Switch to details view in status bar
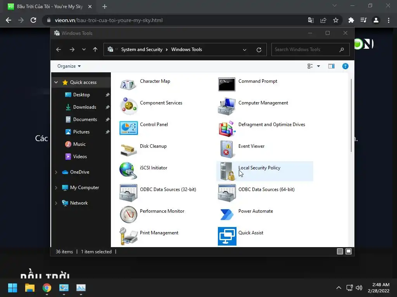Screen dimensions: 397x297 pos(340,251)
